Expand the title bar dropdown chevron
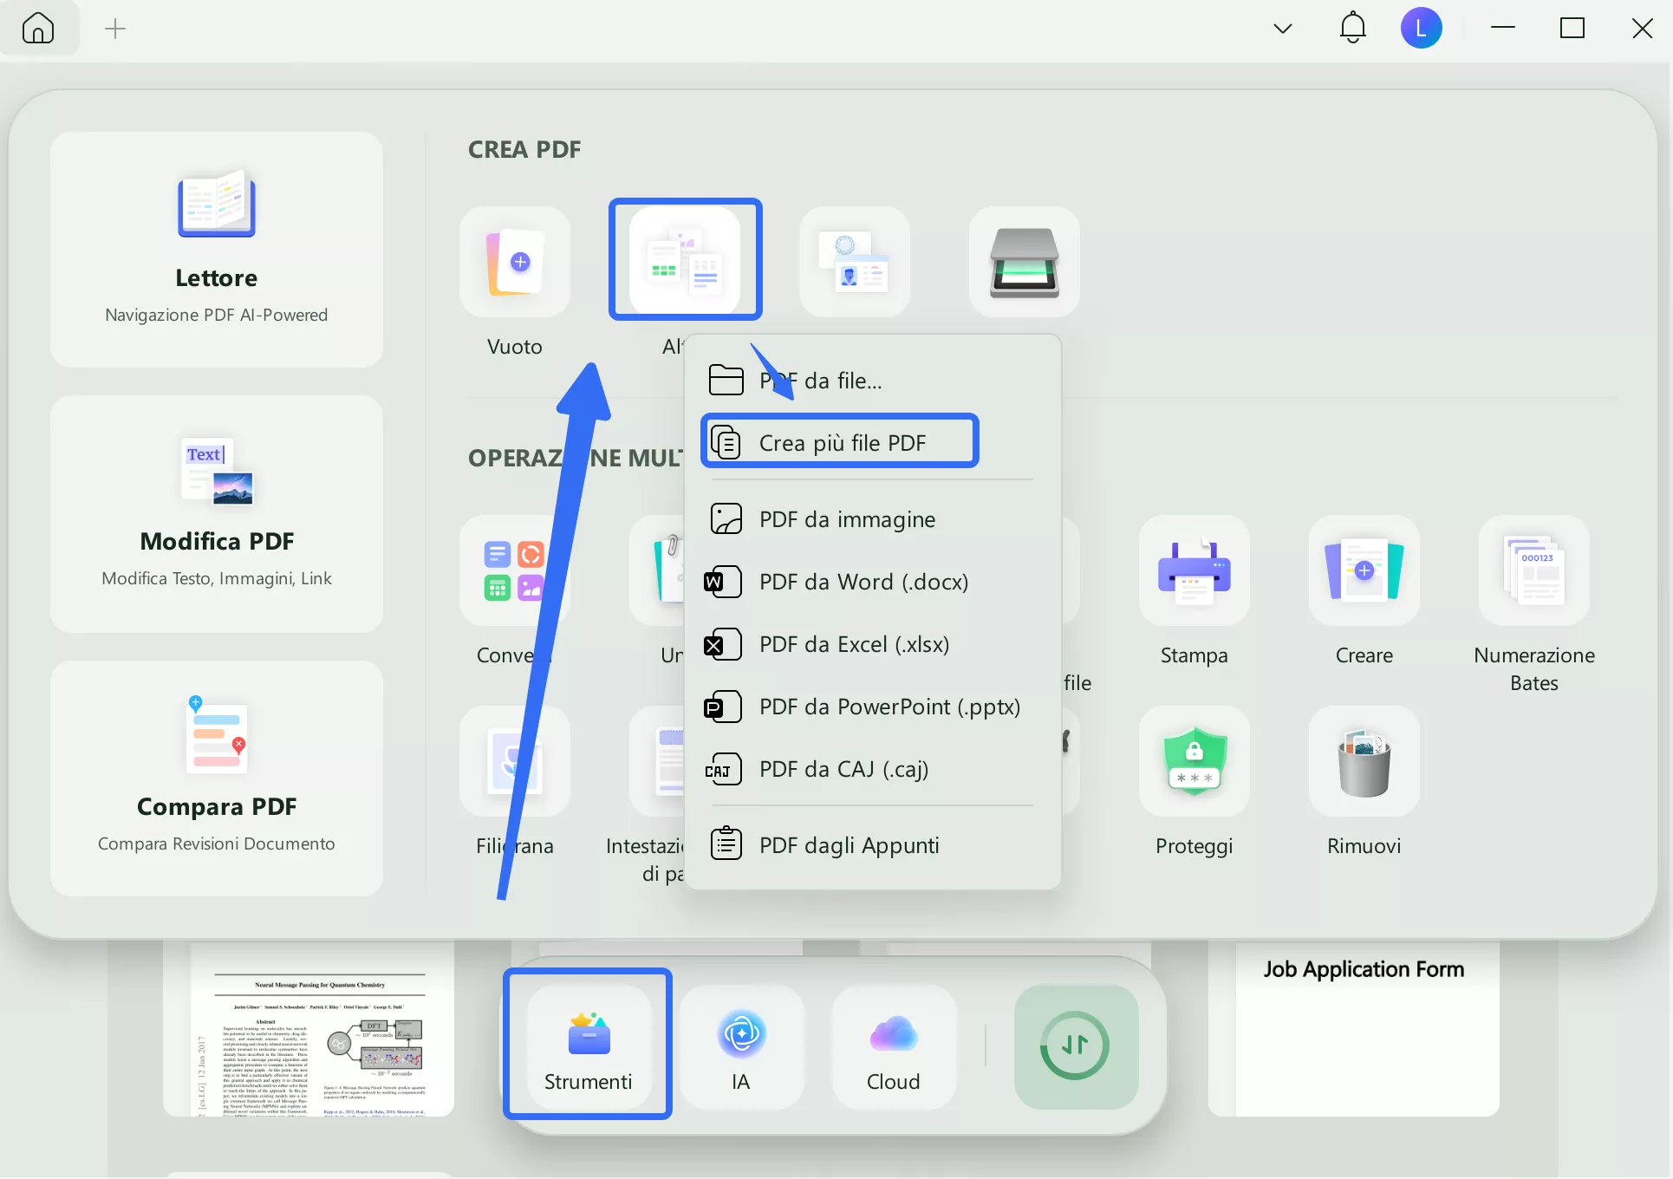The width and height of the screenshot is (1673, 1179). coord(1283,29)
